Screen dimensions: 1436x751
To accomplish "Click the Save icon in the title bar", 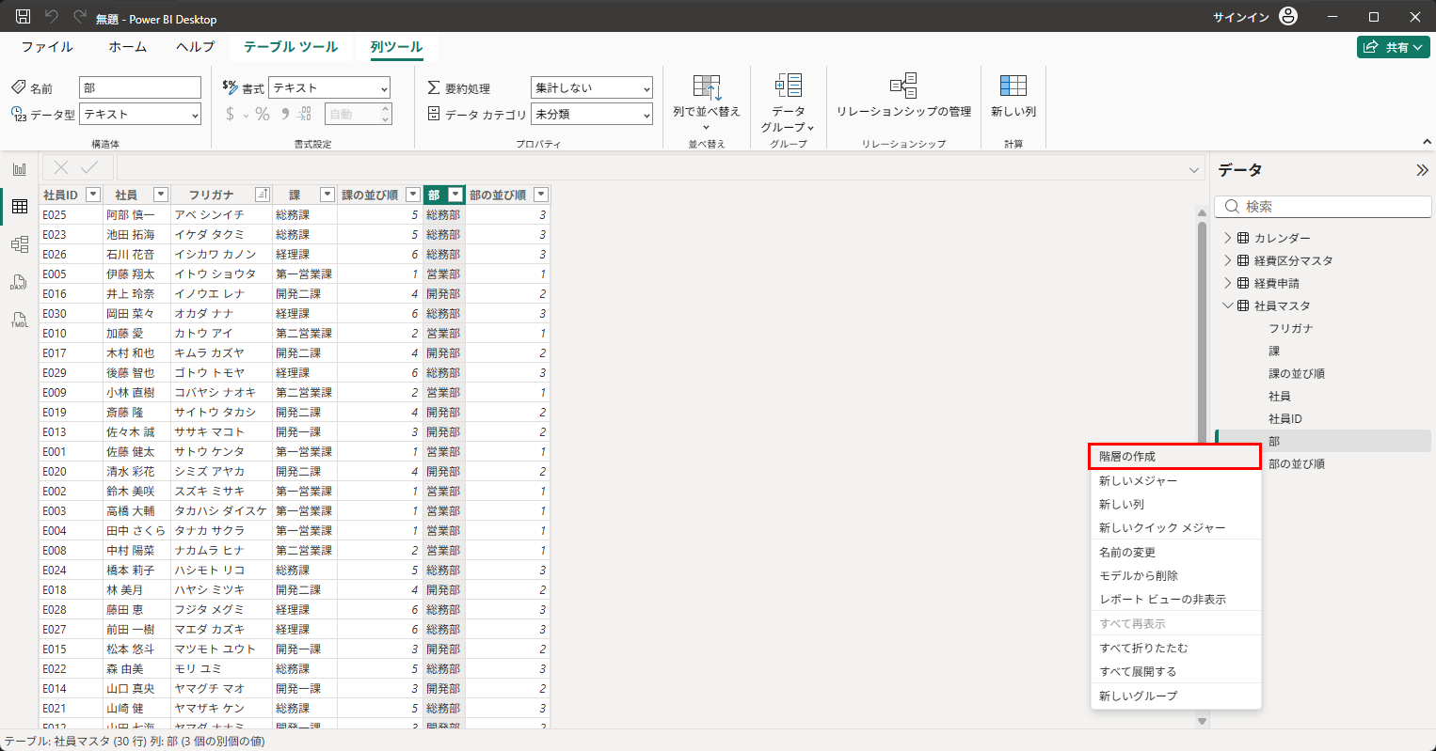I will (x=24, y=17).
